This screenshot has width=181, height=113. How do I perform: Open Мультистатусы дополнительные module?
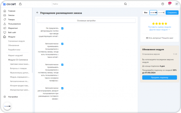pos(20,73)
